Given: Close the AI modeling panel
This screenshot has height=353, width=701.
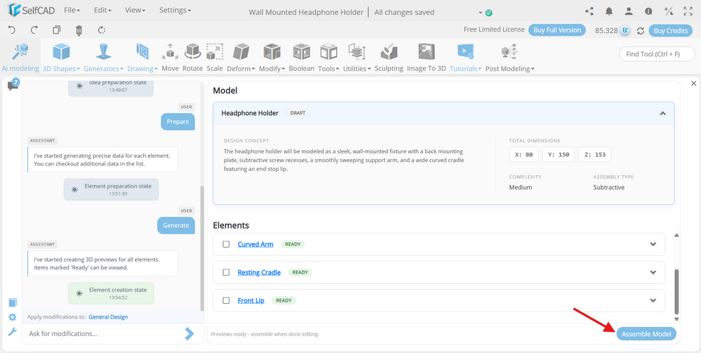Looking at the screenshot, I should pos(693,83).
